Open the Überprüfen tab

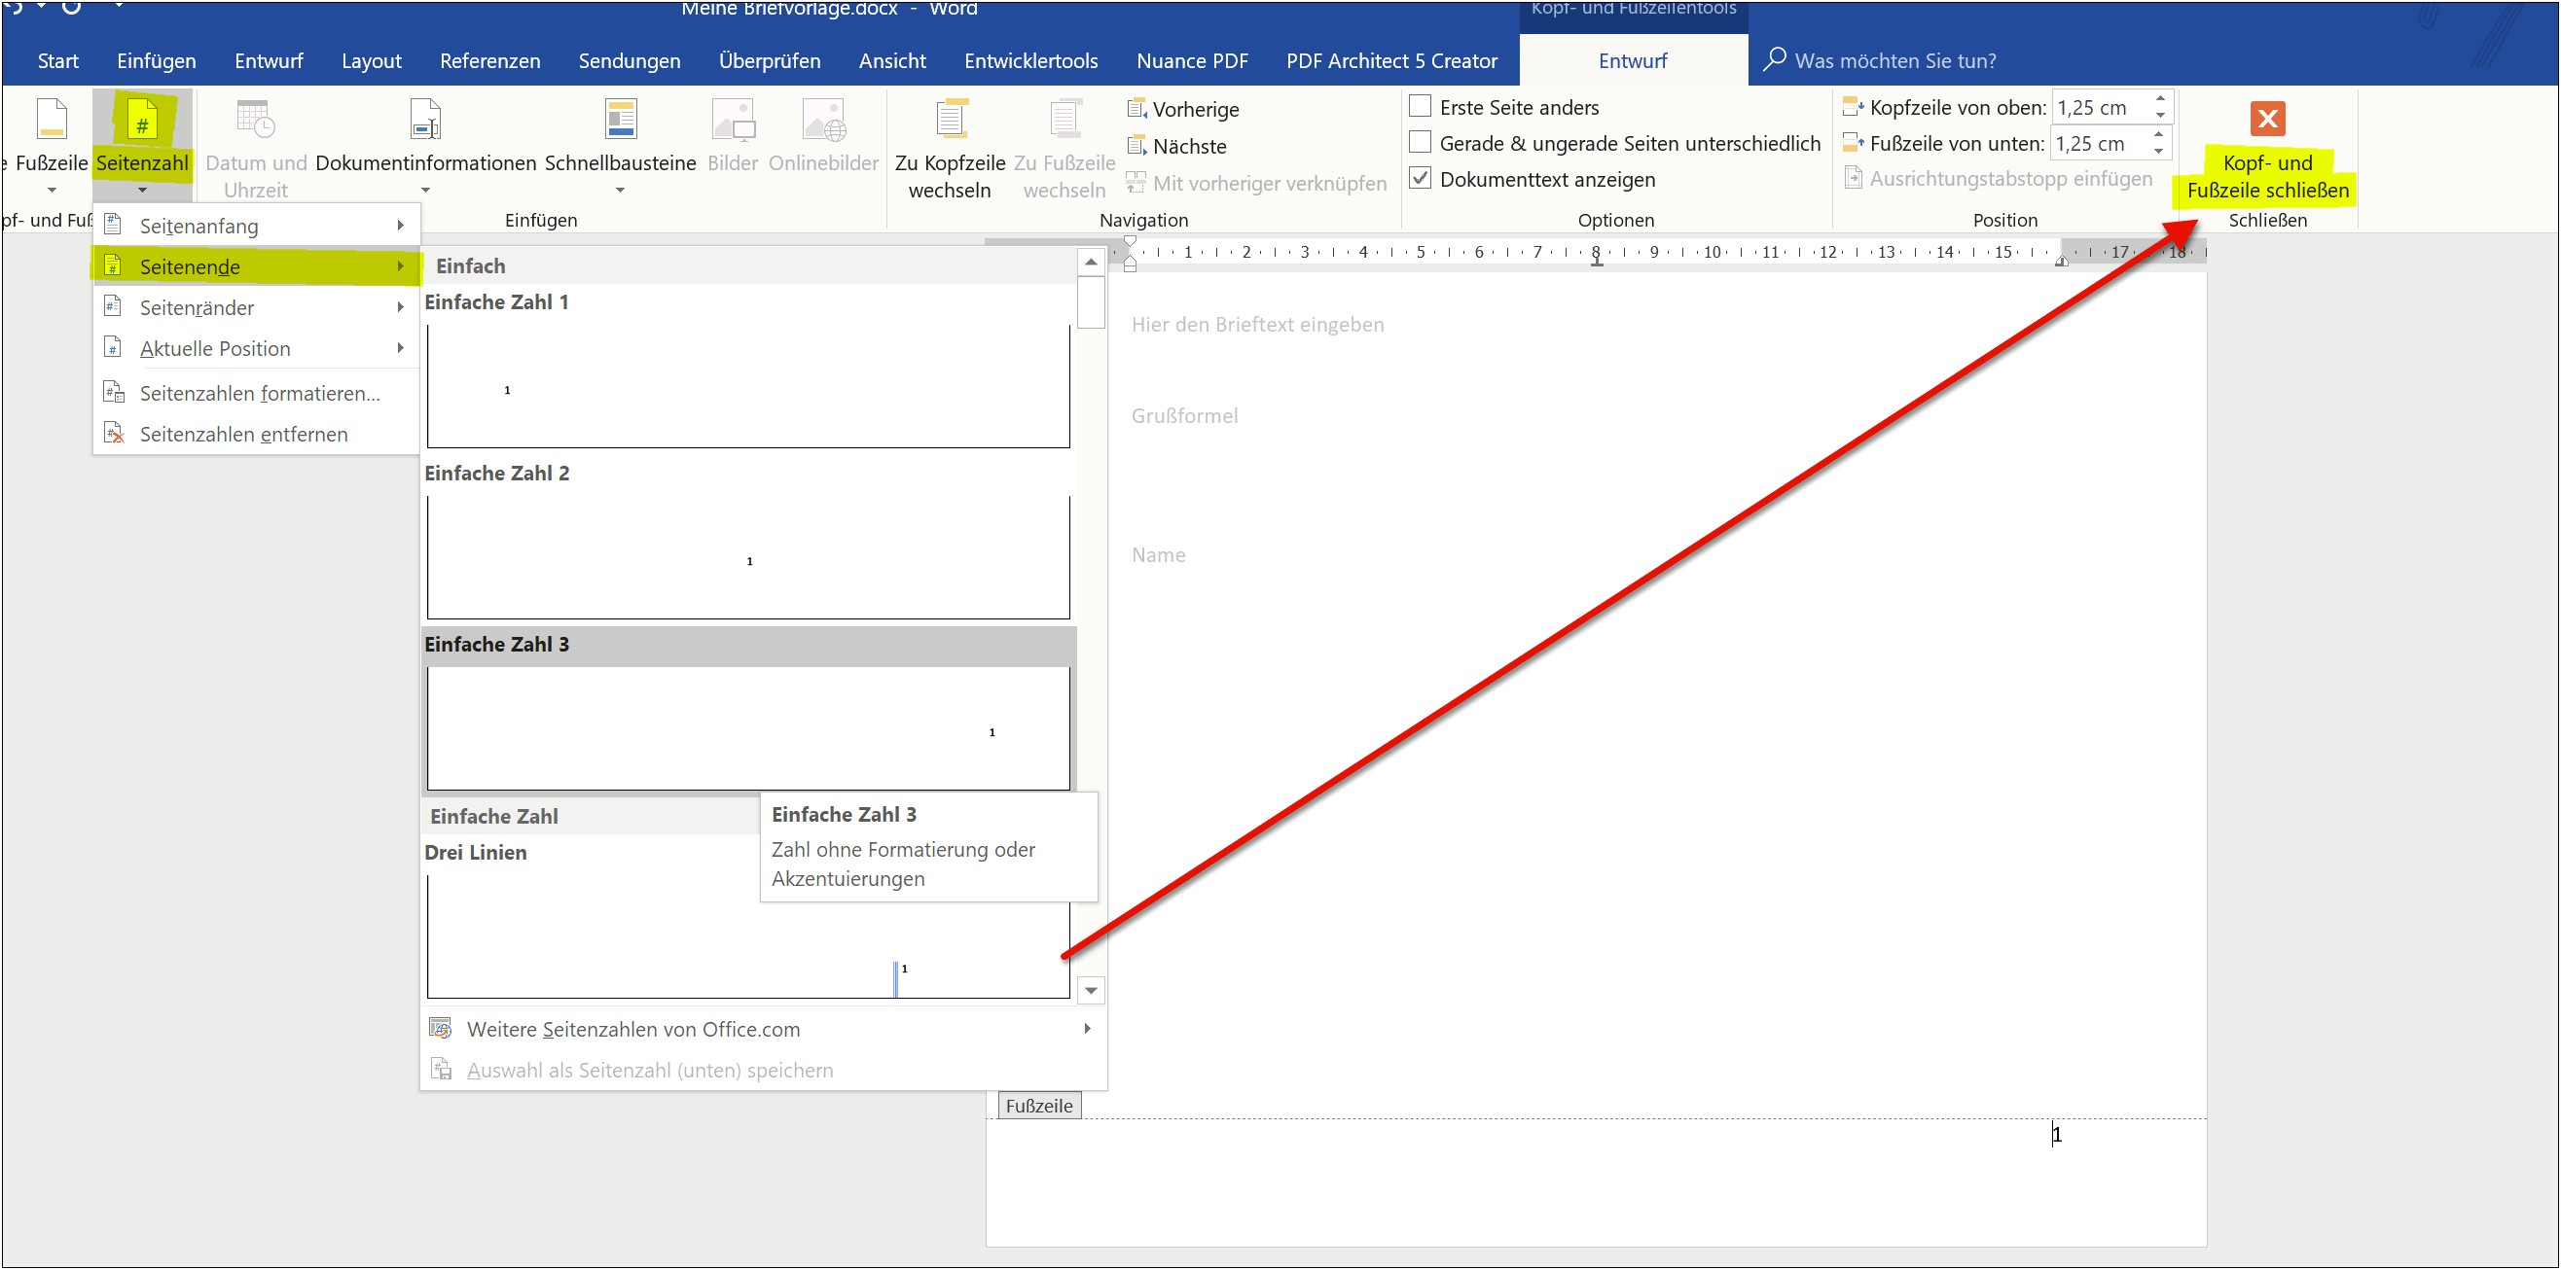tap(770, 60)
